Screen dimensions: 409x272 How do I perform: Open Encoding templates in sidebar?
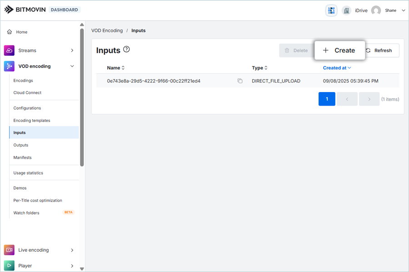tap(32, 121)
